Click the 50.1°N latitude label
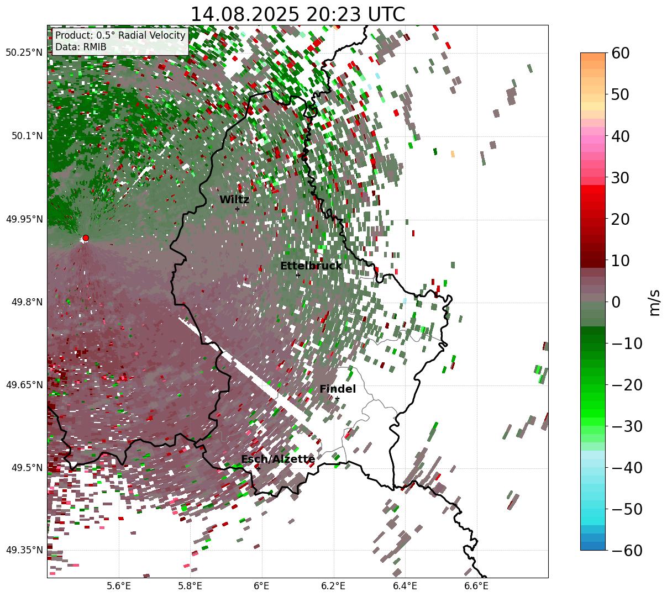The height and width of the screenshot is (597, 667). click(27, 136)
